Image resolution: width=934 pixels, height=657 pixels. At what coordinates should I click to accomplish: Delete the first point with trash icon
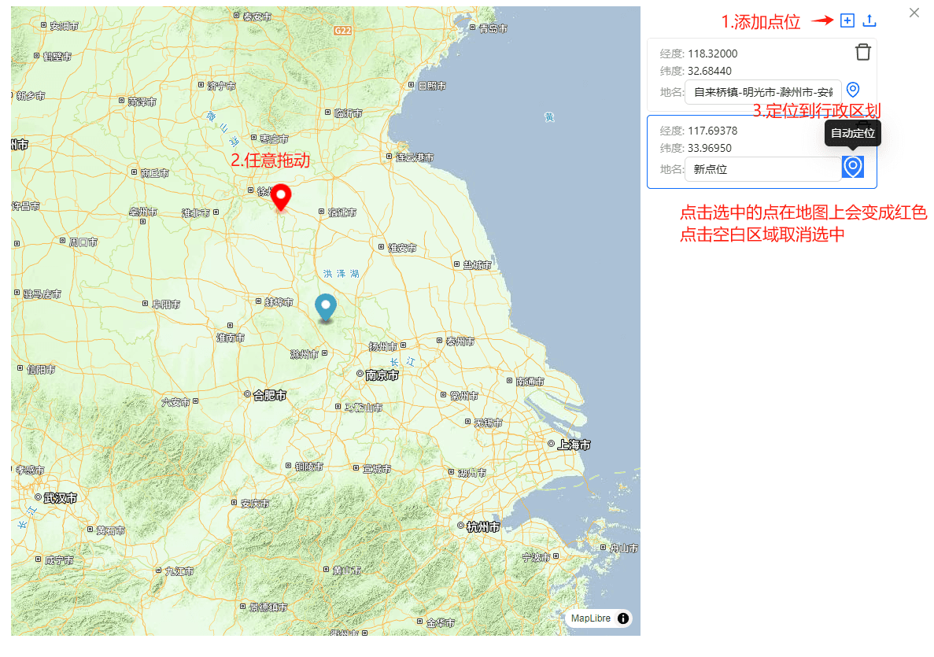(863, 52)
